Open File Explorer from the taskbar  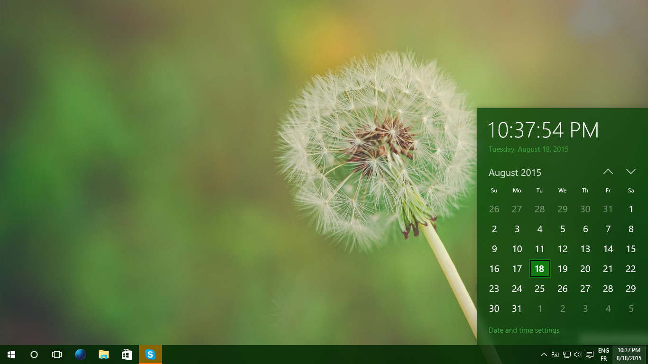pos(103,355)
